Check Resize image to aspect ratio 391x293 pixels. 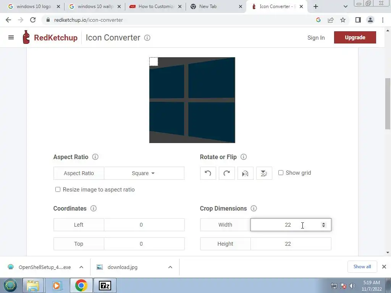58,190
